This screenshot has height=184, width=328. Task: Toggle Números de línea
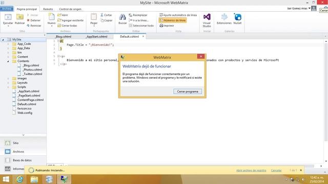[x=173, y=20]
